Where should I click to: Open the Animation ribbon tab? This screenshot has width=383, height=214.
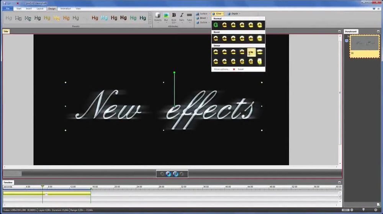pyautogui.click(x=65, y=8)
